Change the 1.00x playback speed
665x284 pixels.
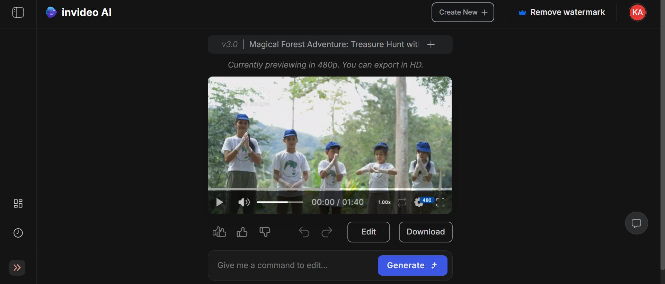pyautogui.click(x=384, y=202)
